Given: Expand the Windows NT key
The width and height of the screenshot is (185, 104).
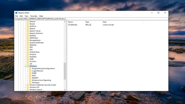Looking at the screenshot, I should [x=25, y=87].
